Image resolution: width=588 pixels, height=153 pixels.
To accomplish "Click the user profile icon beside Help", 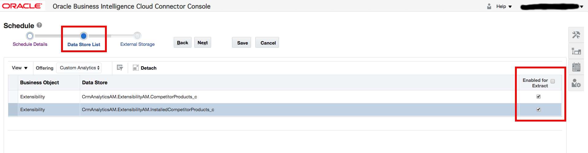I will (489, 6).
